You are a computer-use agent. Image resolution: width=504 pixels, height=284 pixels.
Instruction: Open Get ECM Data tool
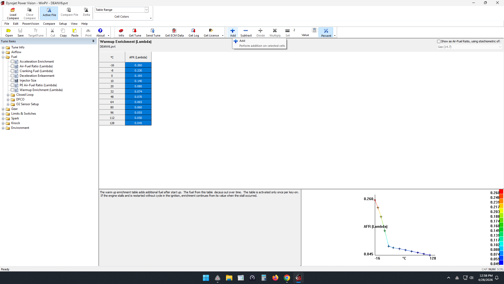[174, 31]
